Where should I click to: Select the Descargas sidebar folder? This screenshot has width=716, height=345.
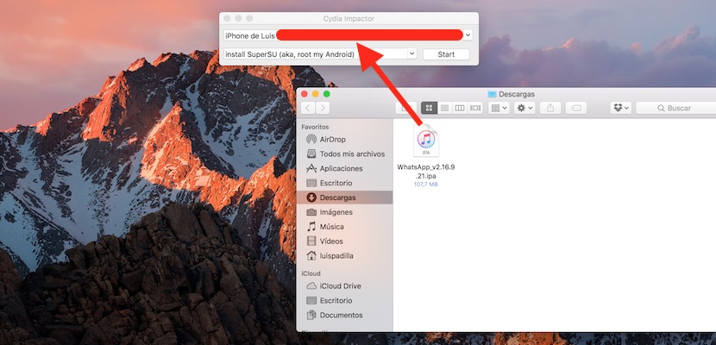pos(345,198)
